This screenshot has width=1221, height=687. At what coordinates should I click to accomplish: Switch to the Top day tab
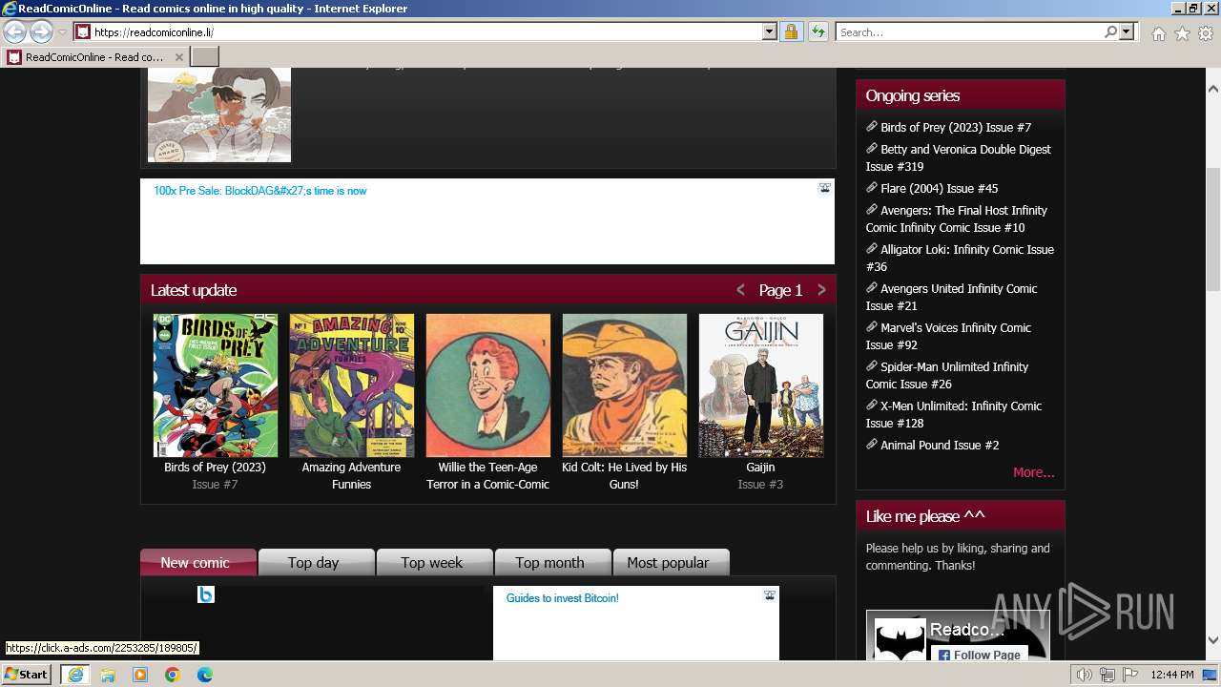(316, 562)
